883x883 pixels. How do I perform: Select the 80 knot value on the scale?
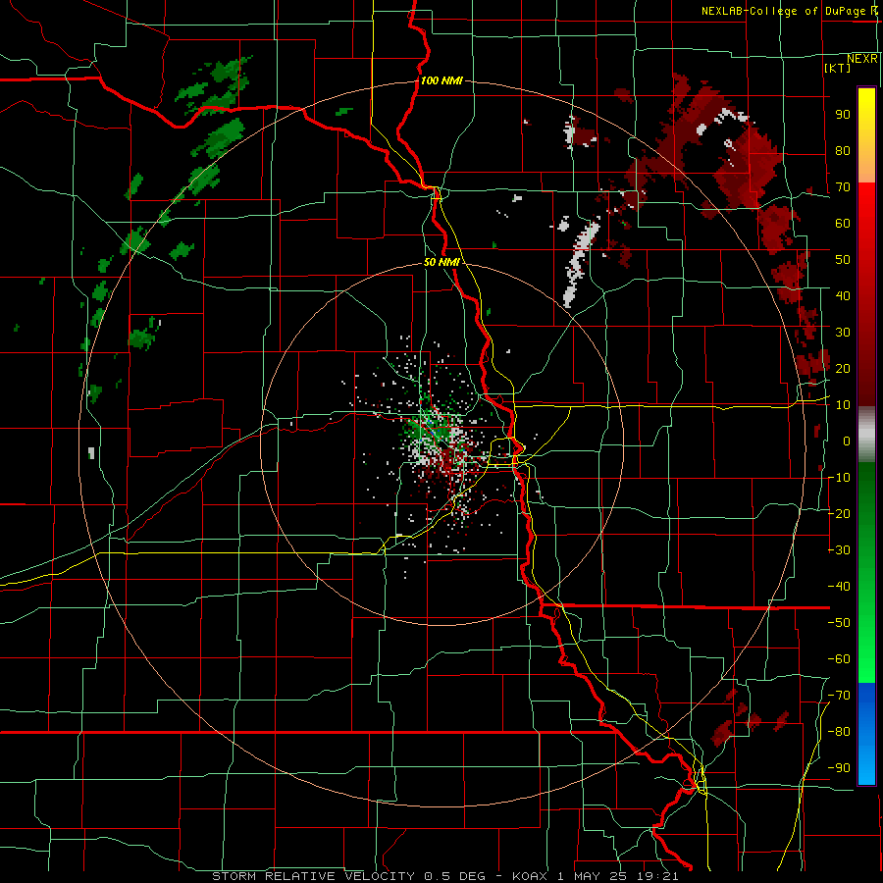tap(843, 150)
